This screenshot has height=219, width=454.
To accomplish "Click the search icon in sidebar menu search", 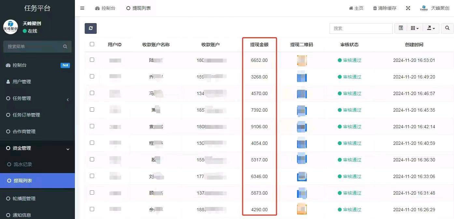I will 65,47.
